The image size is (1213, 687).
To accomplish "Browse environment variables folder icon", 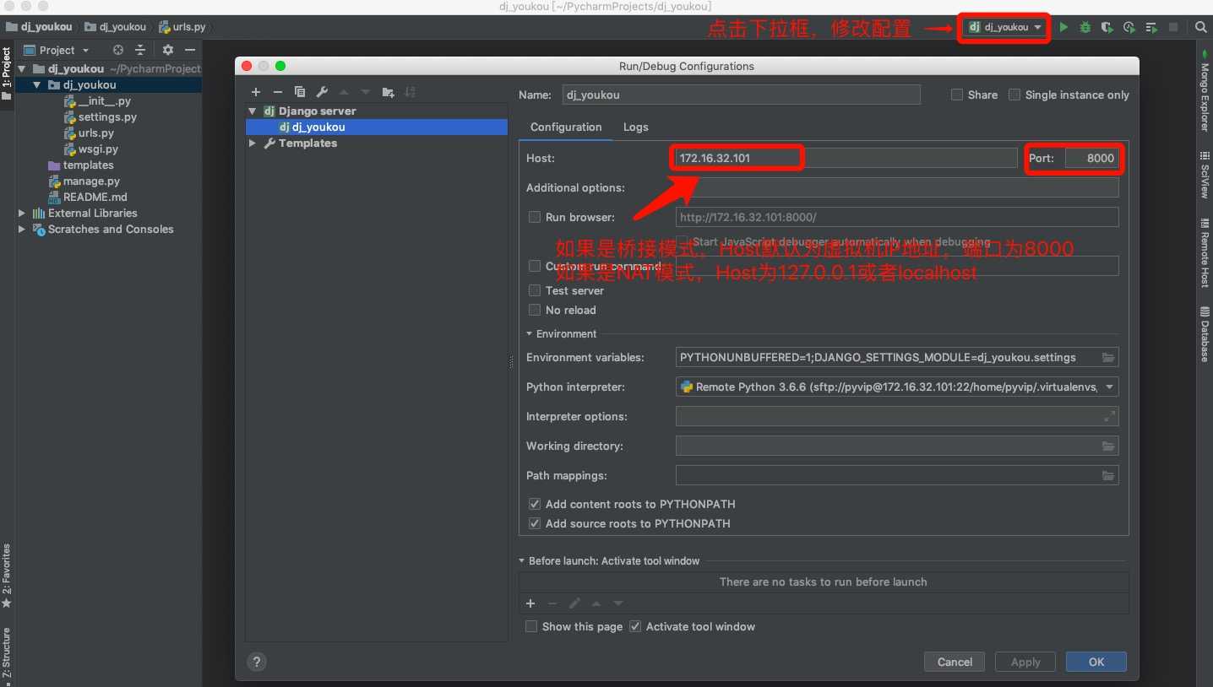I will (1107, 358).
